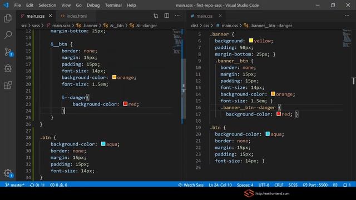This screenshot has height=200, width=356.
Task: Open Source Control view with 2 changes
Action: click(8, 52)
